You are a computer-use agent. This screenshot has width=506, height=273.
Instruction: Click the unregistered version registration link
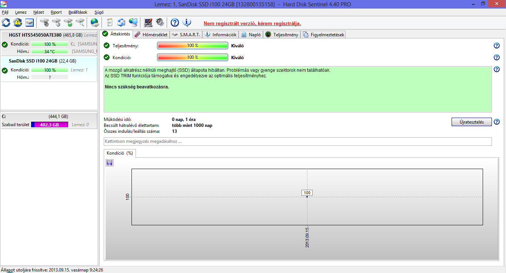tap(252, 23)
